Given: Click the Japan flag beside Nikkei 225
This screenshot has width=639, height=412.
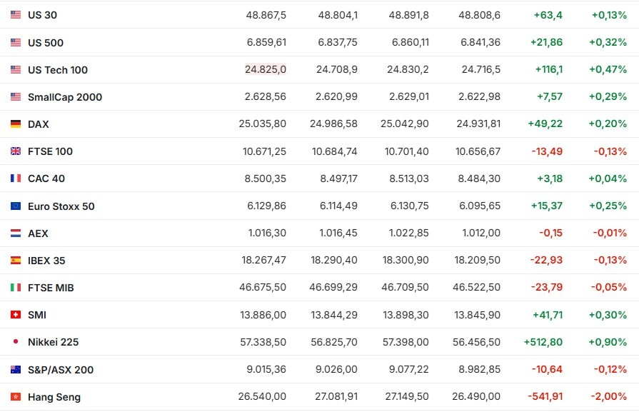Looking at the screenshot, I should 16,342.
